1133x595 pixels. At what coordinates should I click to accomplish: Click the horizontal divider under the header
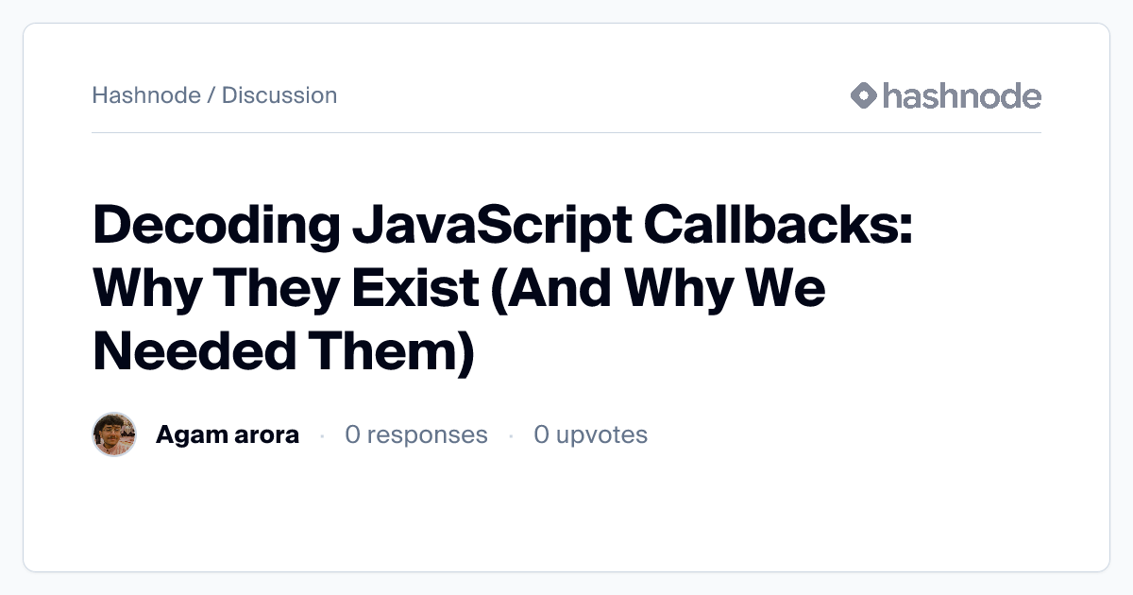click(566, 133)
